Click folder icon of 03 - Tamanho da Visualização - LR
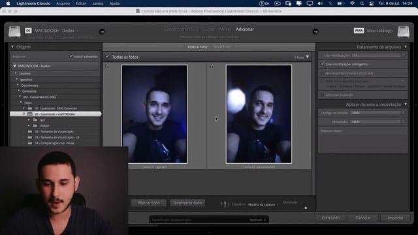The image size is (418, 235). pos(30,137)
